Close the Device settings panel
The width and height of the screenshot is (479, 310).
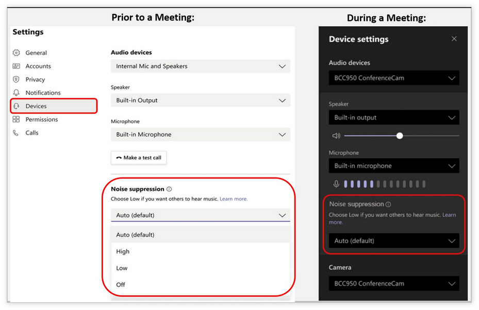[x=454, y=39]
